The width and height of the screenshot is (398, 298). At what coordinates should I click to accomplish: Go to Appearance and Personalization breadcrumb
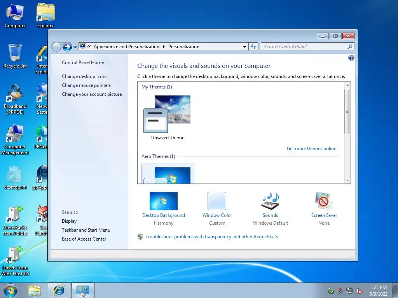point(126,47)
